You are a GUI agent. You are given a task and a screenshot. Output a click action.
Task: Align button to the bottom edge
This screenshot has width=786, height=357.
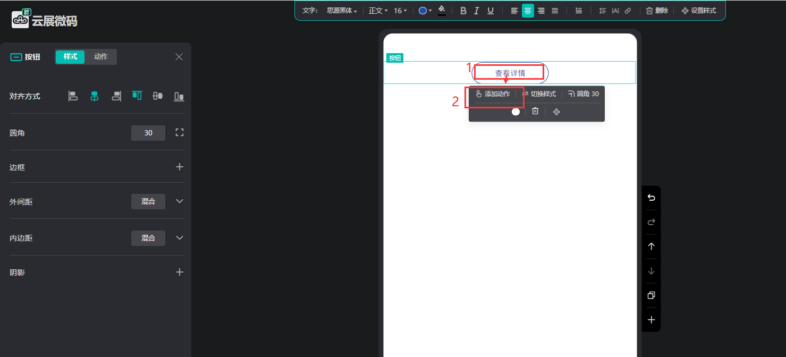pyautogui.click(x=179, y=96)
